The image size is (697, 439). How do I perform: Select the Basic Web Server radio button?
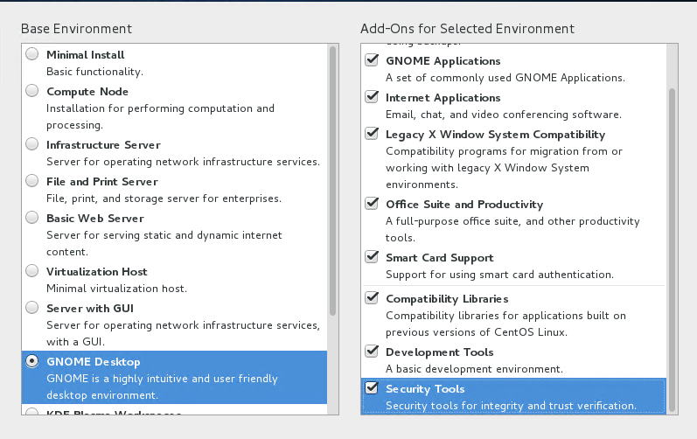32,217
